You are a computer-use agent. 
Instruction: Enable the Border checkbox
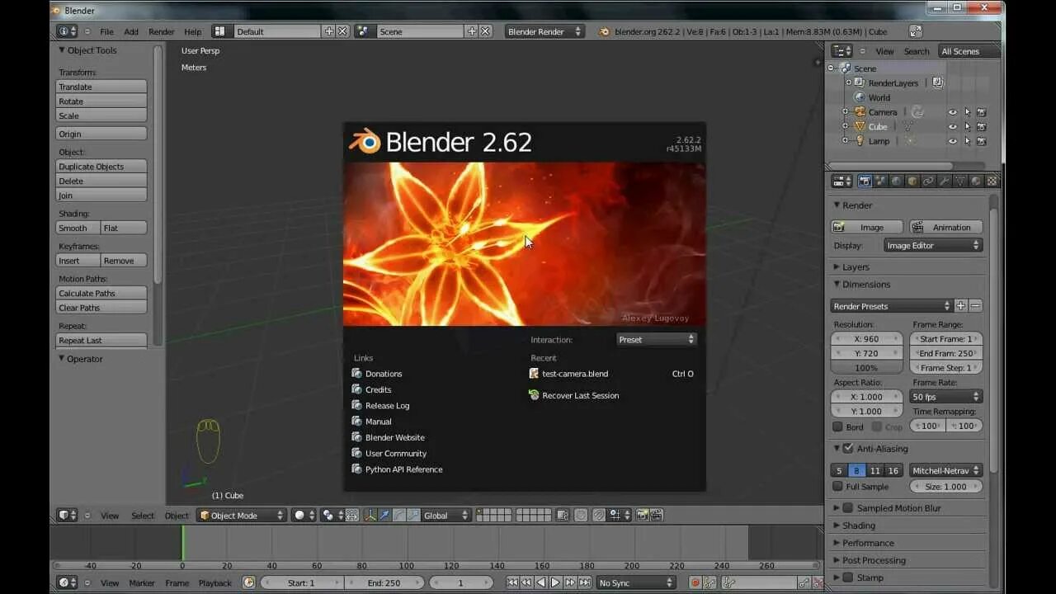pyautogui.click(x=837, y=427)
